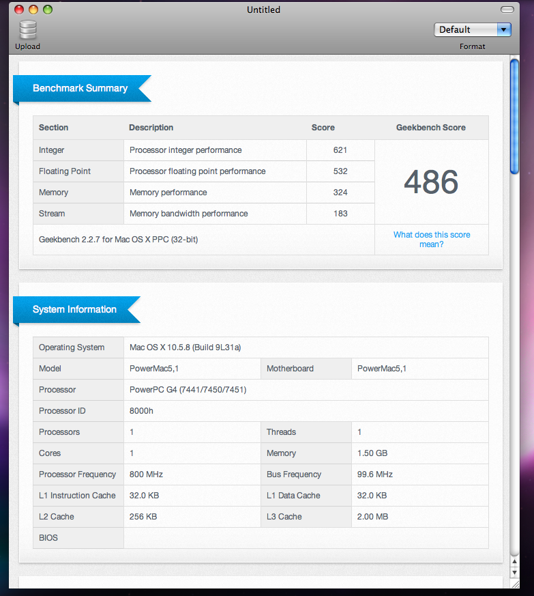Click the Memory value 1.50 GB

[372, 453]
